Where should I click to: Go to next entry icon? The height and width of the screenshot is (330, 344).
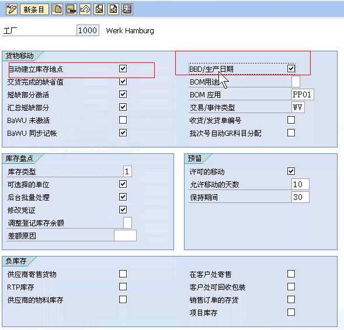pos(113,10)
